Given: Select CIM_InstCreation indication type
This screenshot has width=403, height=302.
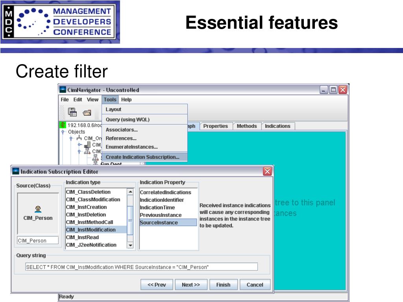Looking at the screenshot, I should point(96,207).
